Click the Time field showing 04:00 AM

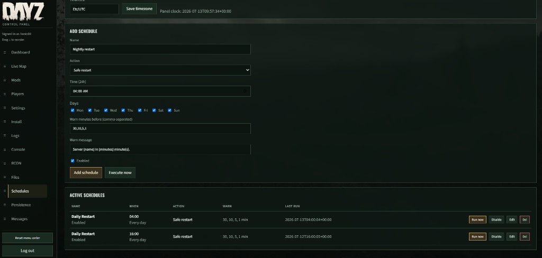(160, 91)
